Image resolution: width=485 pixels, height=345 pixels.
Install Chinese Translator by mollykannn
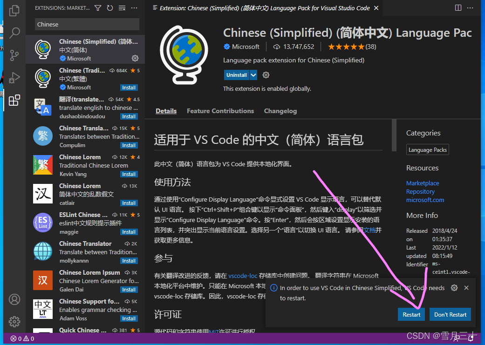129,261
